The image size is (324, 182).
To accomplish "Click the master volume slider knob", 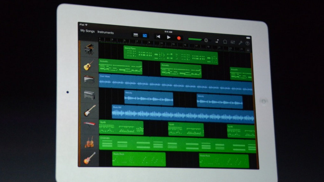I will click(206, 40).
